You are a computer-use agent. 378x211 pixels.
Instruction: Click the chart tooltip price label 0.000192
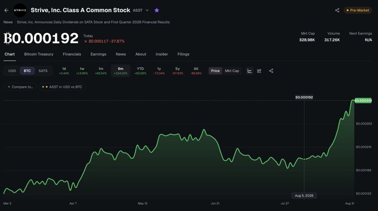click(304, 97)
